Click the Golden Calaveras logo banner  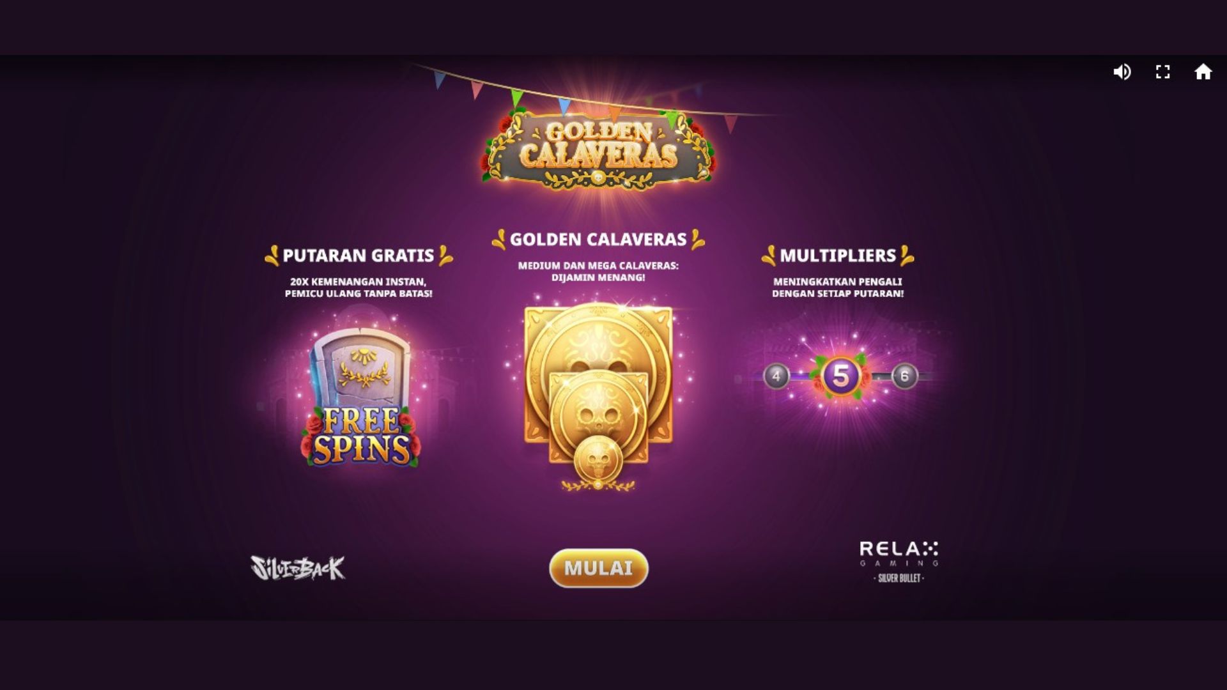coord(598,150)
